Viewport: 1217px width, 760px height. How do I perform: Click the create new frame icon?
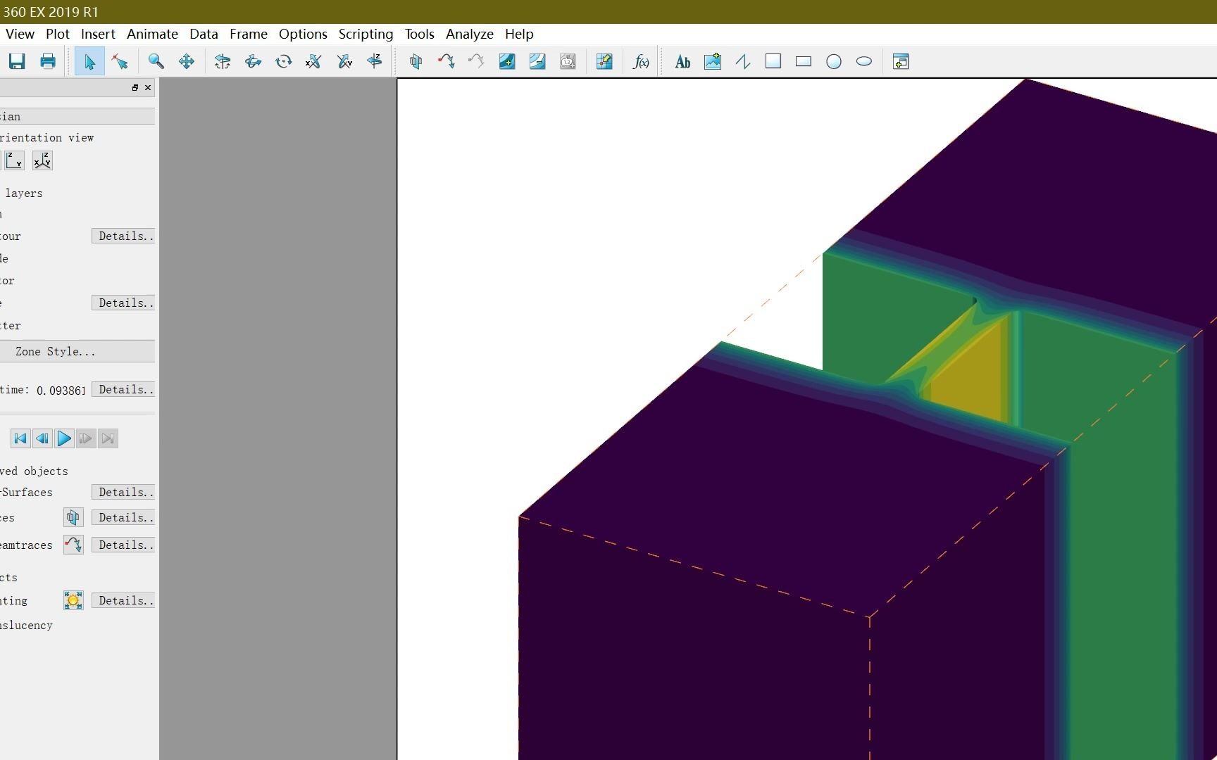(x=901, y=62)
